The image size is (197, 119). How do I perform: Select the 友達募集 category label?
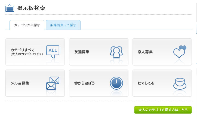pos(82,52)
